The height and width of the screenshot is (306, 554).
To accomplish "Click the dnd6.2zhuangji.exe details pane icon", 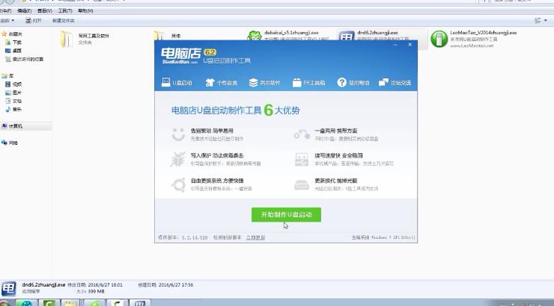I will [8, 288].
